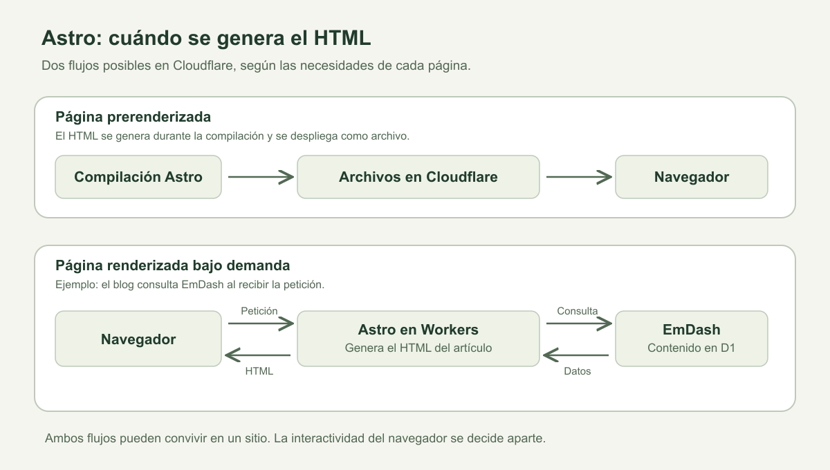The width and height of the screenshot is (830, 470).
Task: Select the 'Compilación Astro' box
Action: [x=138, y=177]
